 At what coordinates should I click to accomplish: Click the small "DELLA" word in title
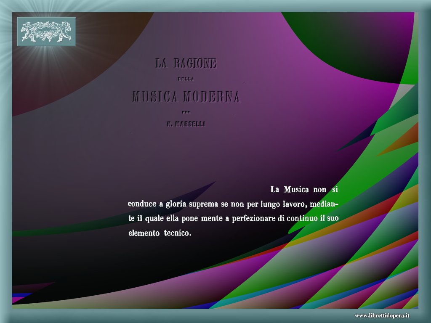186,79
